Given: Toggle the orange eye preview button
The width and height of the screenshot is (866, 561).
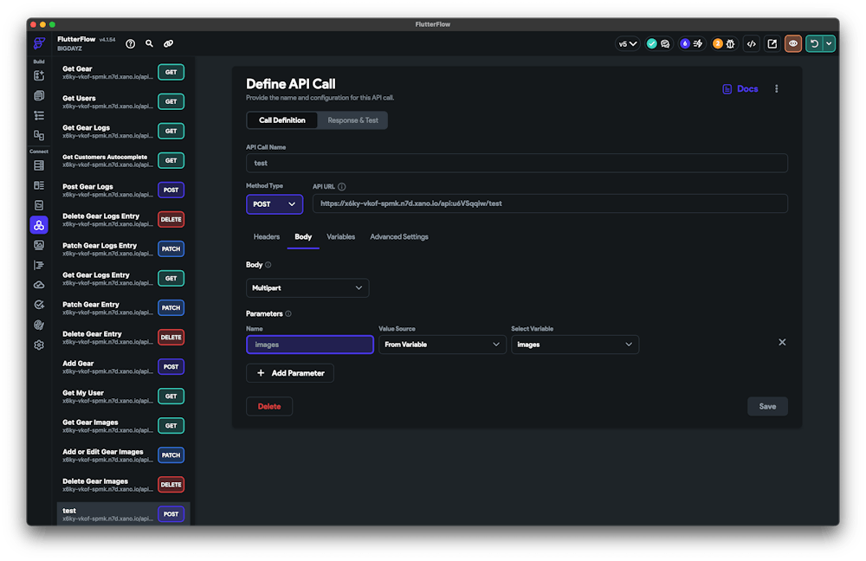Looking at the screenshot, I should click(x=793, y=43).
